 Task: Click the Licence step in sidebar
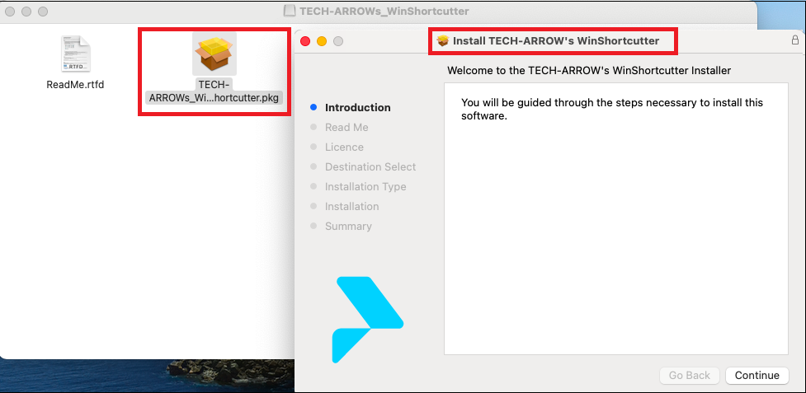[x=344, y=147]
